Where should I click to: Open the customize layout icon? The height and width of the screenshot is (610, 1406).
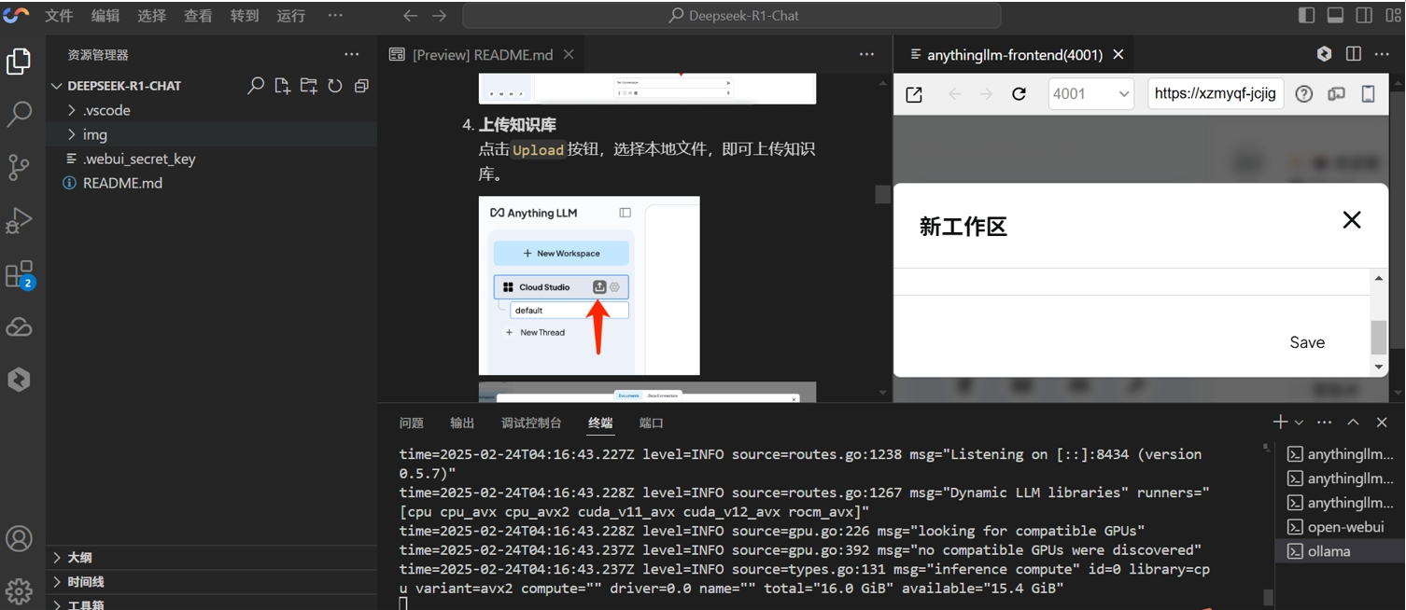[x=1391, y=16]
